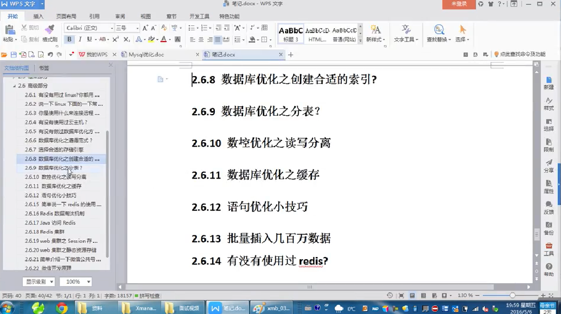Click the superscript X² icon
This screenshot has width=561, height=314.
[115, 39]
